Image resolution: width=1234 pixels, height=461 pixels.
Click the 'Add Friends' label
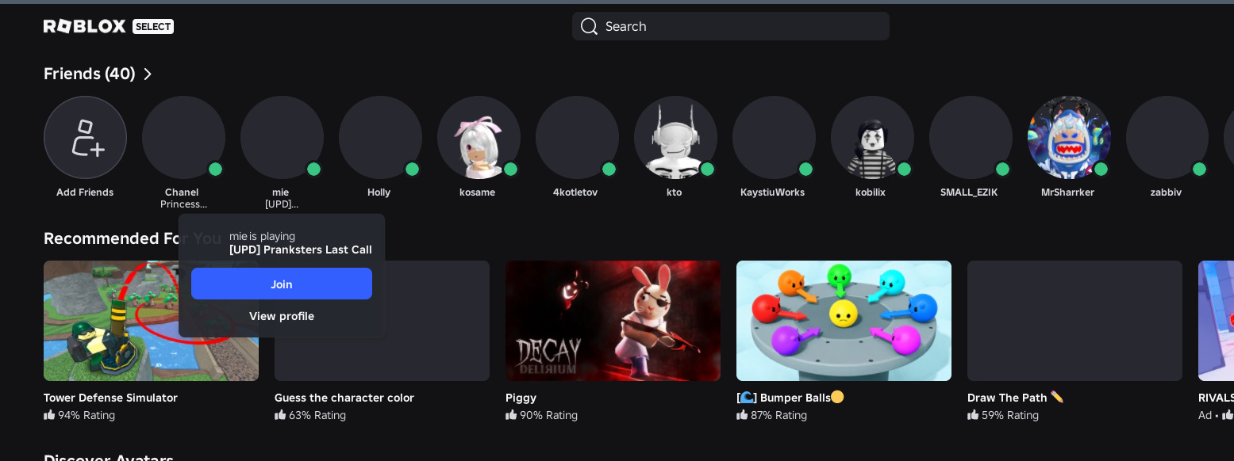pyautogui.click(x=85, y=192)
